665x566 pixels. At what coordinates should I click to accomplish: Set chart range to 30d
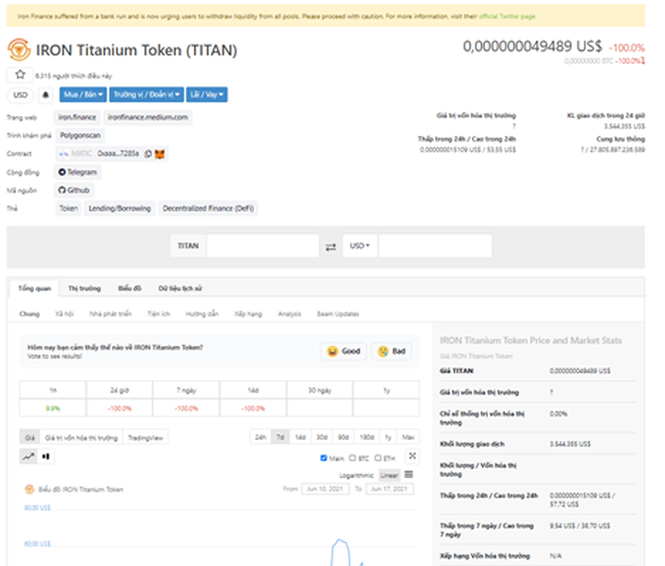coord(322,437)
